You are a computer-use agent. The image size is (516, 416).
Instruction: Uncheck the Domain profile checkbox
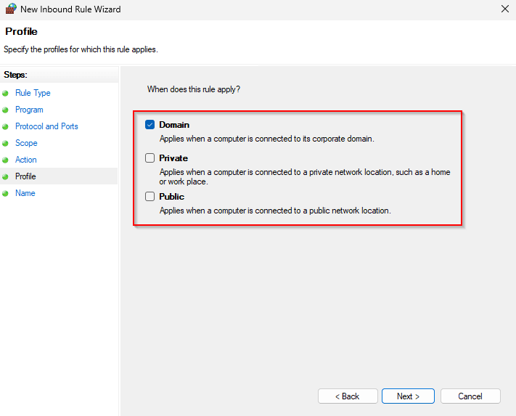point(150,125)
